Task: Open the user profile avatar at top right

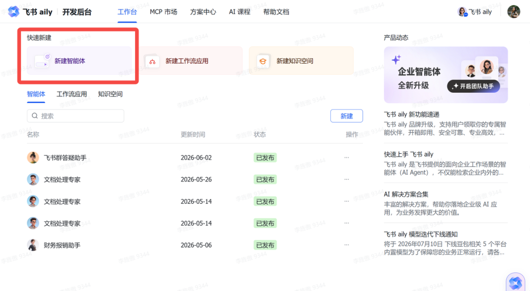Action: [x=513, y=12]
